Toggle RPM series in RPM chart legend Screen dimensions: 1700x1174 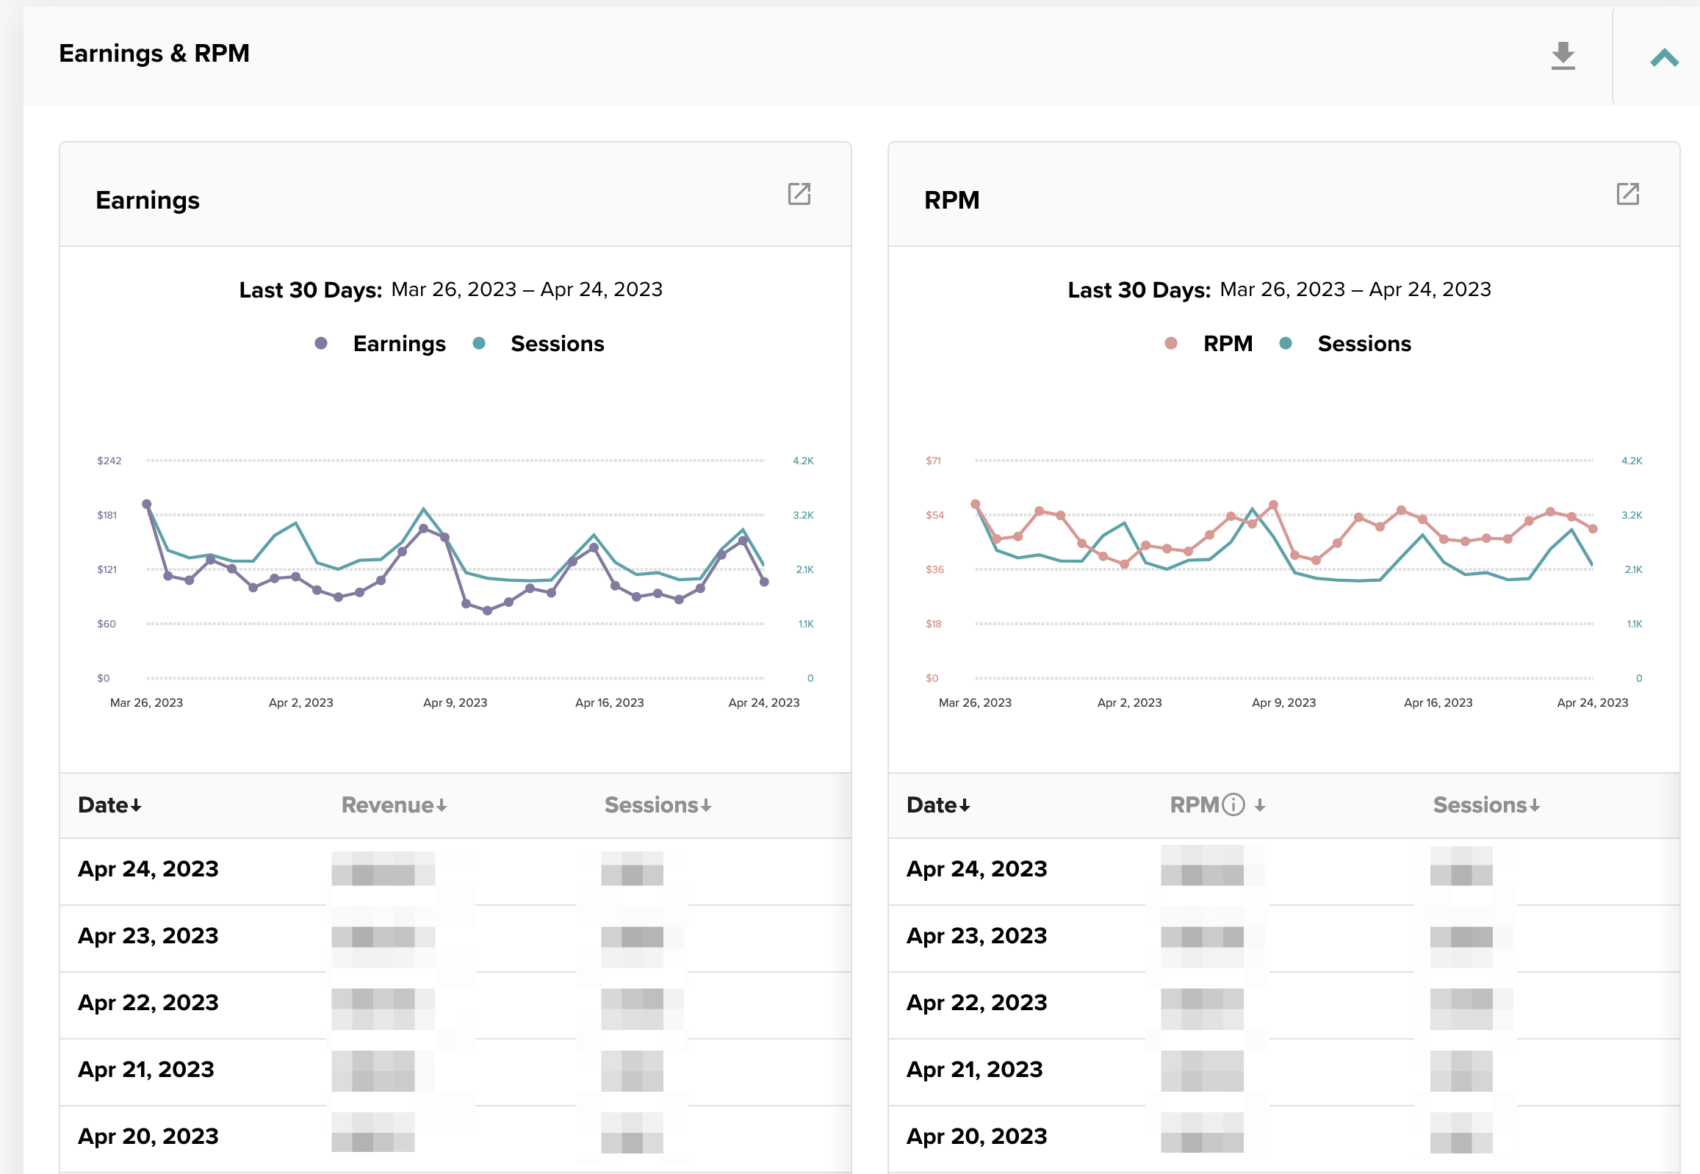pos(1209,344)
